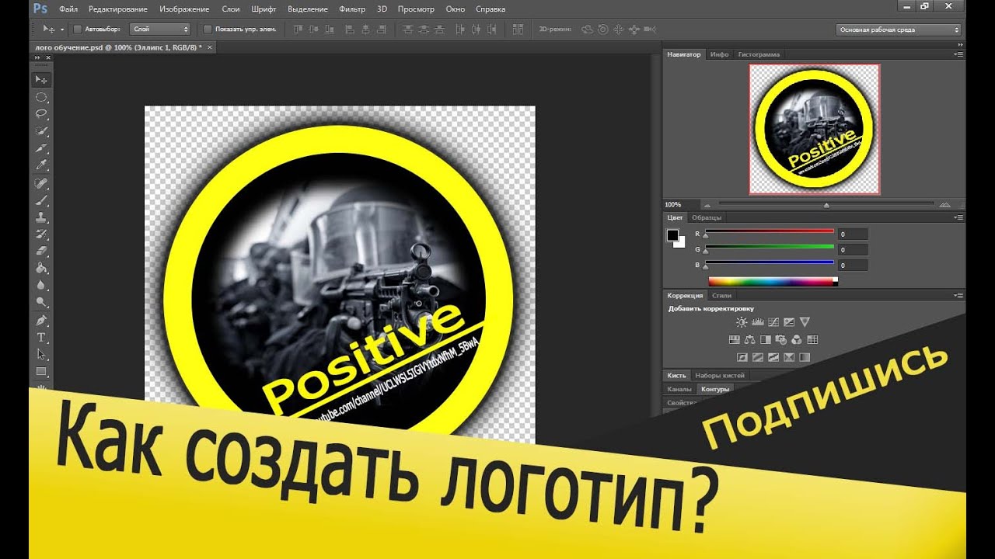Open the Слои menu
The image size is (995, 559).
(x=230, y=9)
